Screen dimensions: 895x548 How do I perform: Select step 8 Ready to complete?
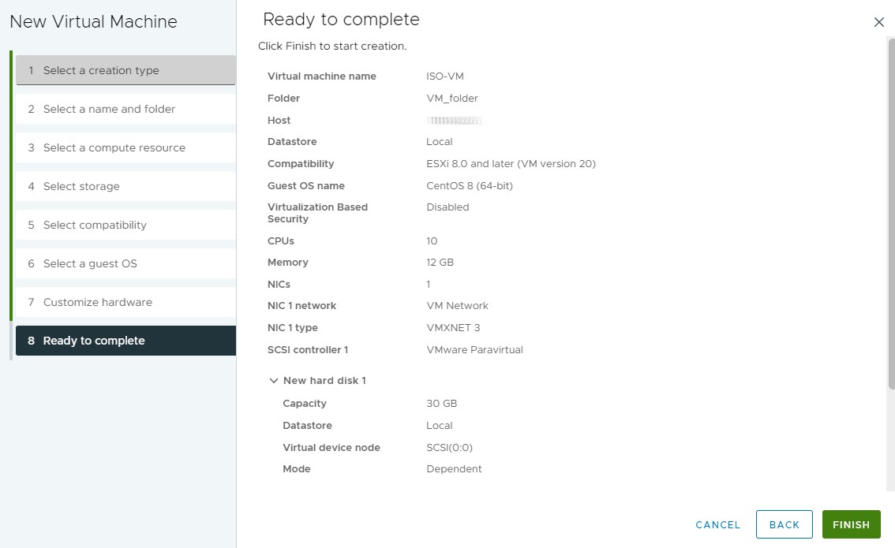[125, 341]
